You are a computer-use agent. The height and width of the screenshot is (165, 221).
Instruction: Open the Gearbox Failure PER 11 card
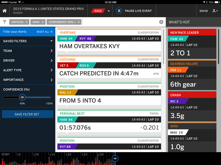[192, 76]
